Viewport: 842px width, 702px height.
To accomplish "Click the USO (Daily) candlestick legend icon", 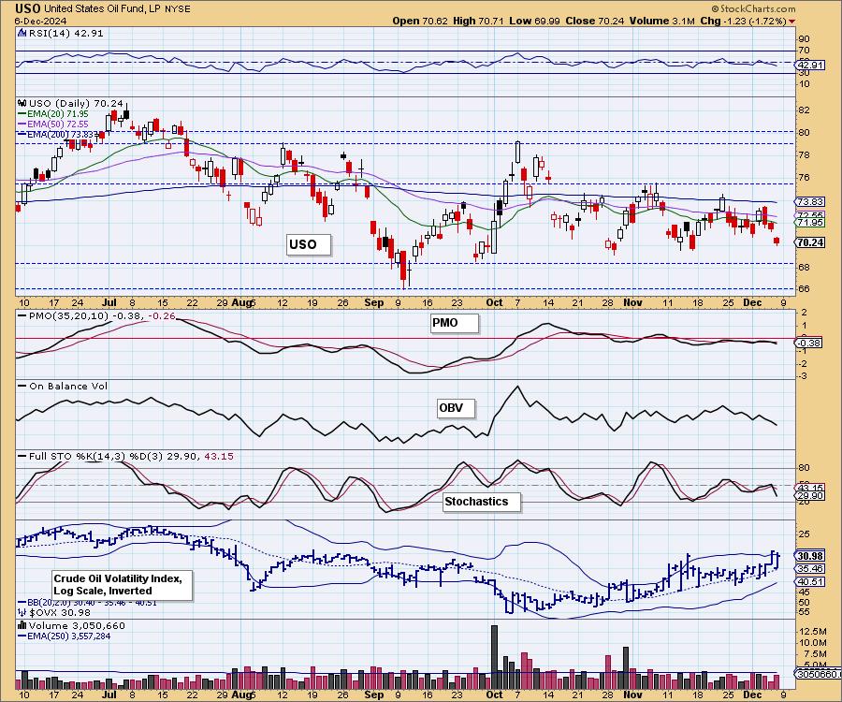I will coord(22,103).
